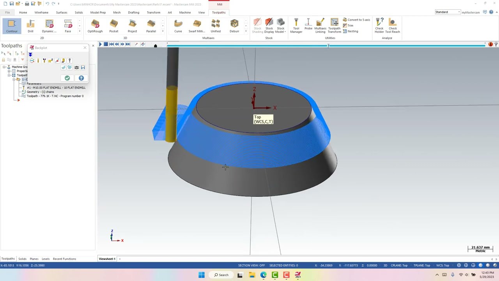The image size is (499, 281).
Task: Confirm the Backplot dialog with OK
Action: click(x=67, y=78)
